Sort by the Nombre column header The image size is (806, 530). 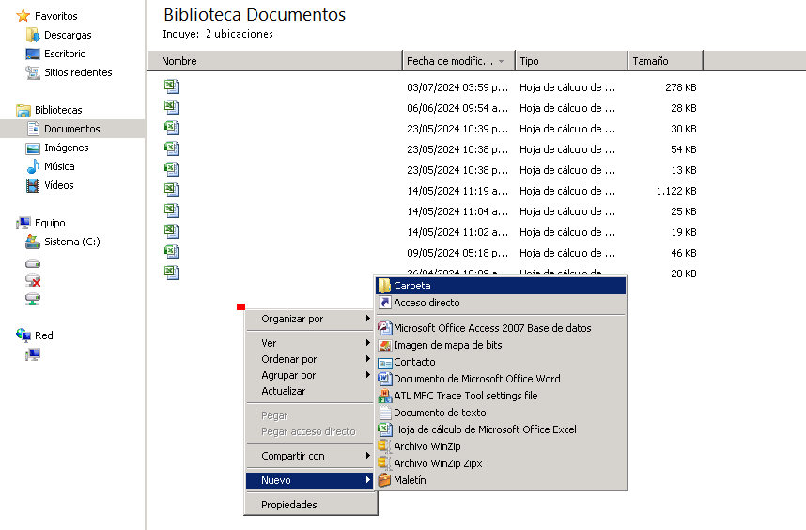click(275, 61)
